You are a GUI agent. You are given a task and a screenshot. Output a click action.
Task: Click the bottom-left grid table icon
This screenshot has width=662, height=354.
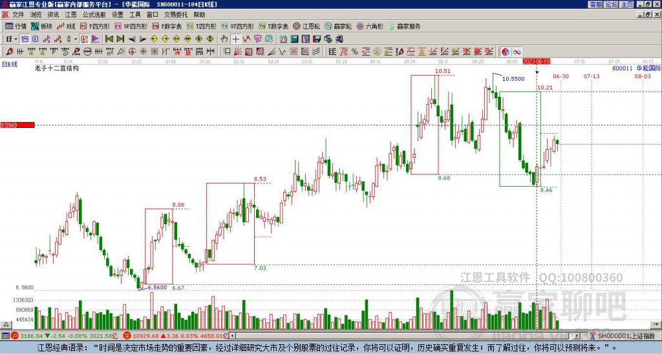5,336
